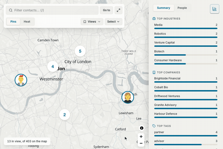Viewport: 223px width, 149px height.
Task: Open the cluster of 2 contacts
Action: (65, 115)
